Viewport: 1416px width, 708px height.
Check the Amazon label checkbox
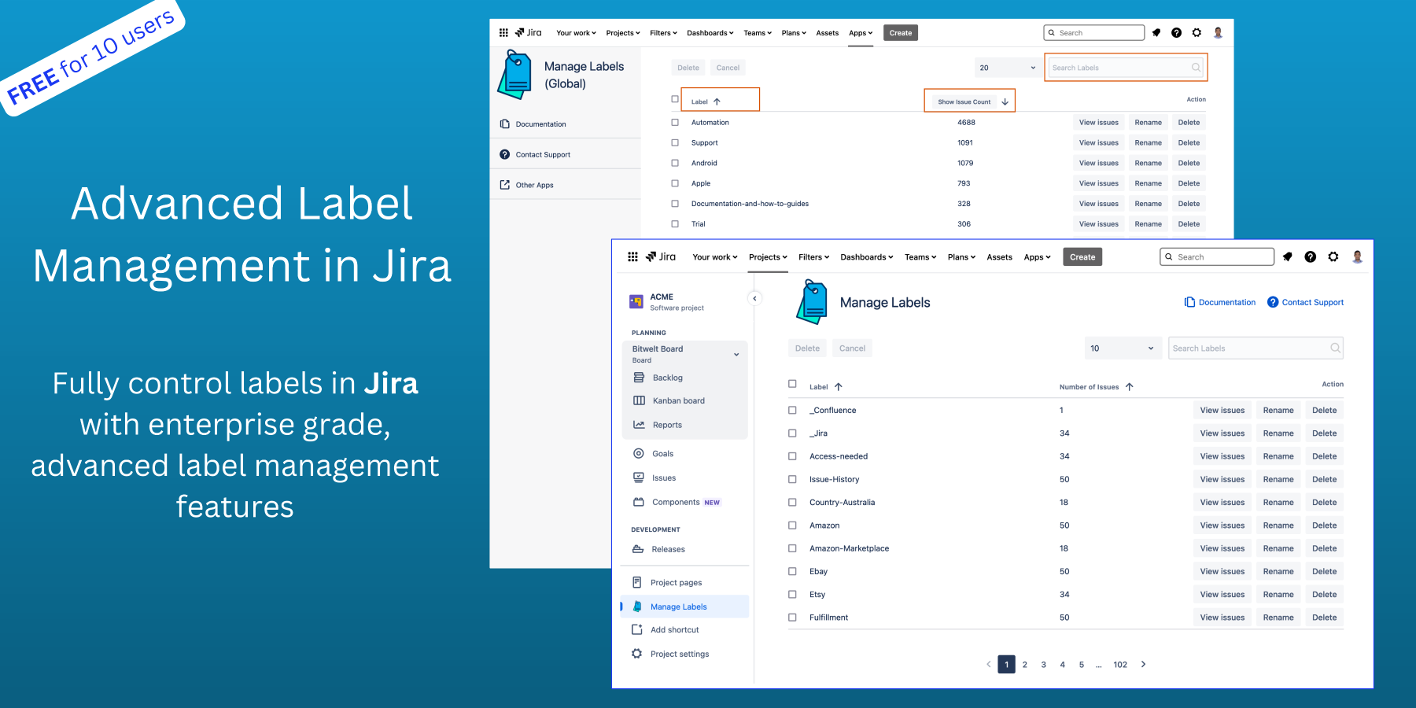[792, 525]
